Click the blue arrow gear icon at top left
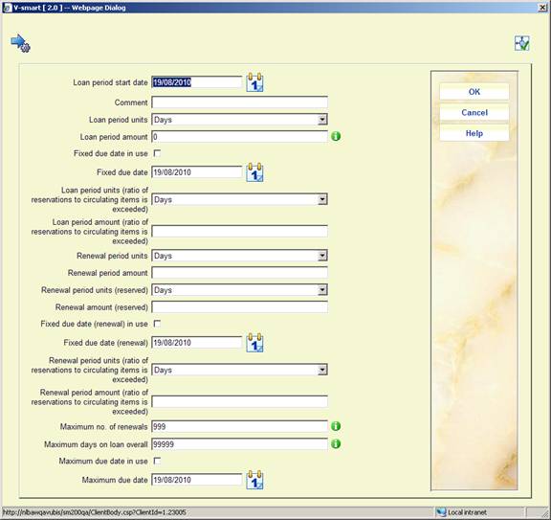The width and height of the screenshot is (551, 520). (x=20, y=44)
